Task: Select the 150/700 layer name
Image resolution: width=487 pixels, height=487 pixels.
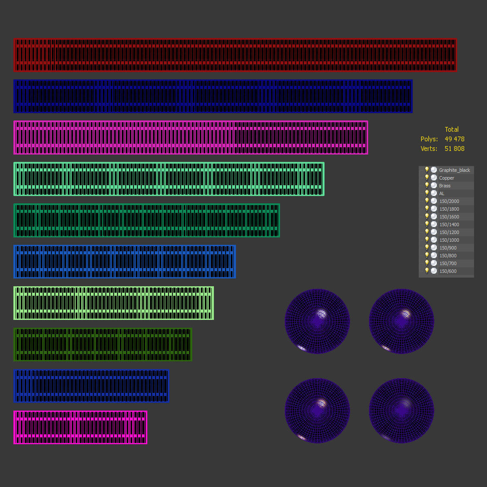Action: [448, 263]
